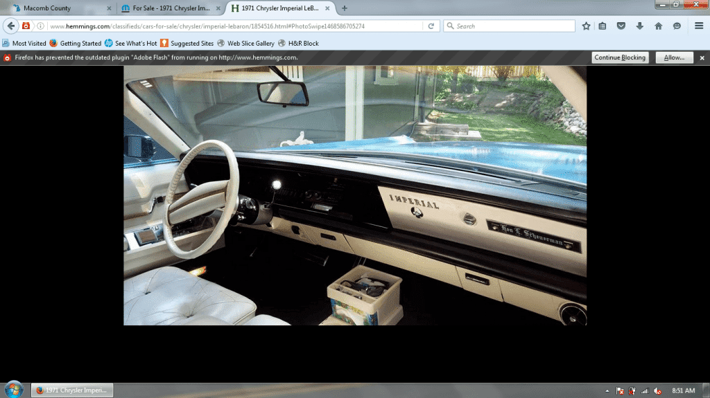
Task: Expand the Allow... plugin options dropdown
Action: 675,57
